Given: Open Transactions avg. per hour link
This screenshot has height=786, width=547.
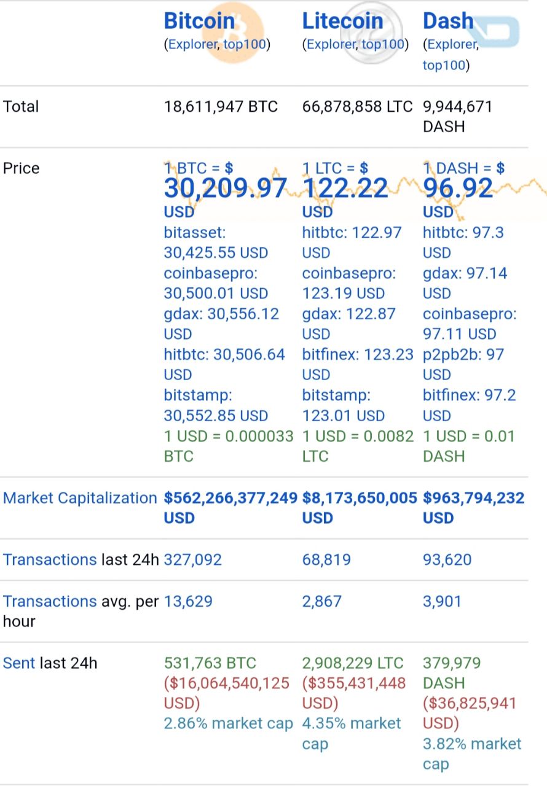Looking at the screenshot, I should 50,601.
